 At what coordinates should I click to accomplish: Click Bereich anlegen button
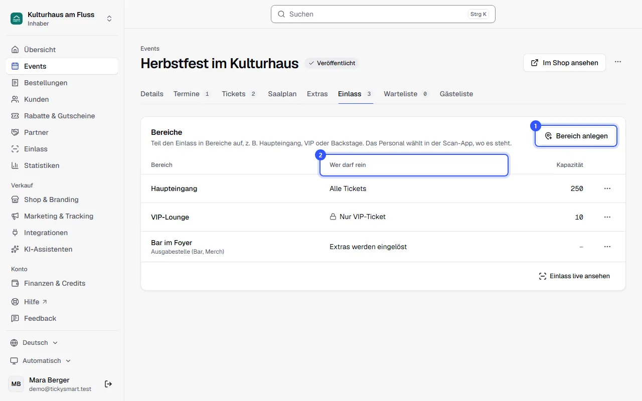coord(576,136)
